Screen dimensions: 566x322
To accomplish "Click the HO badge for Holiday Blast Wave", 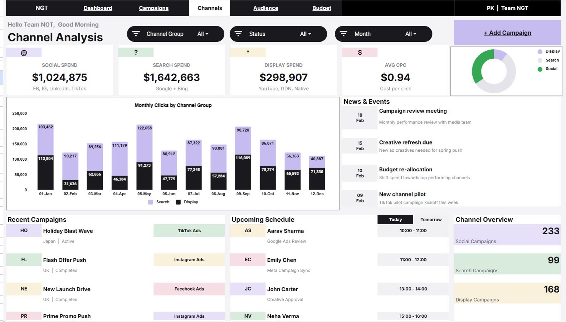I will point(24,231).
